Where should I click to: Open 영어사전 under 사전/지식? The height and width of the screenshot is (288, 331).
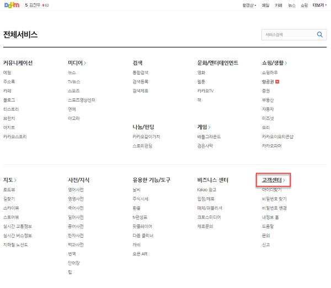click(x=76, y=190)
